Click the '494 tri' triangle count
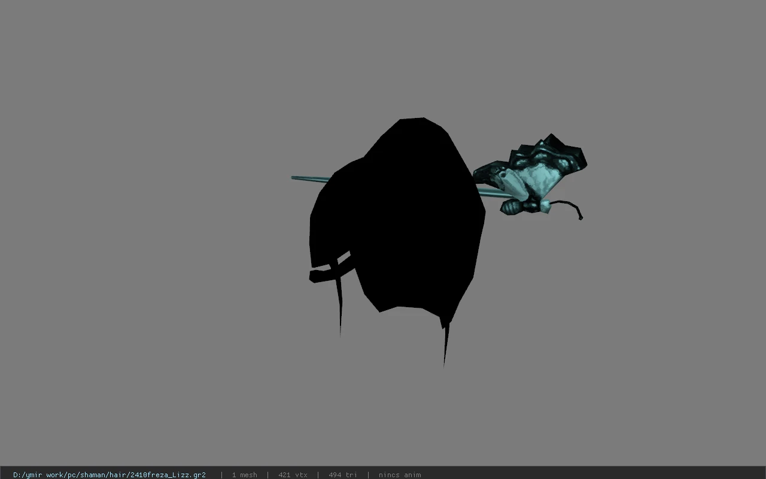This screenshot has width=766, height=479. click(x=343, y=475)
